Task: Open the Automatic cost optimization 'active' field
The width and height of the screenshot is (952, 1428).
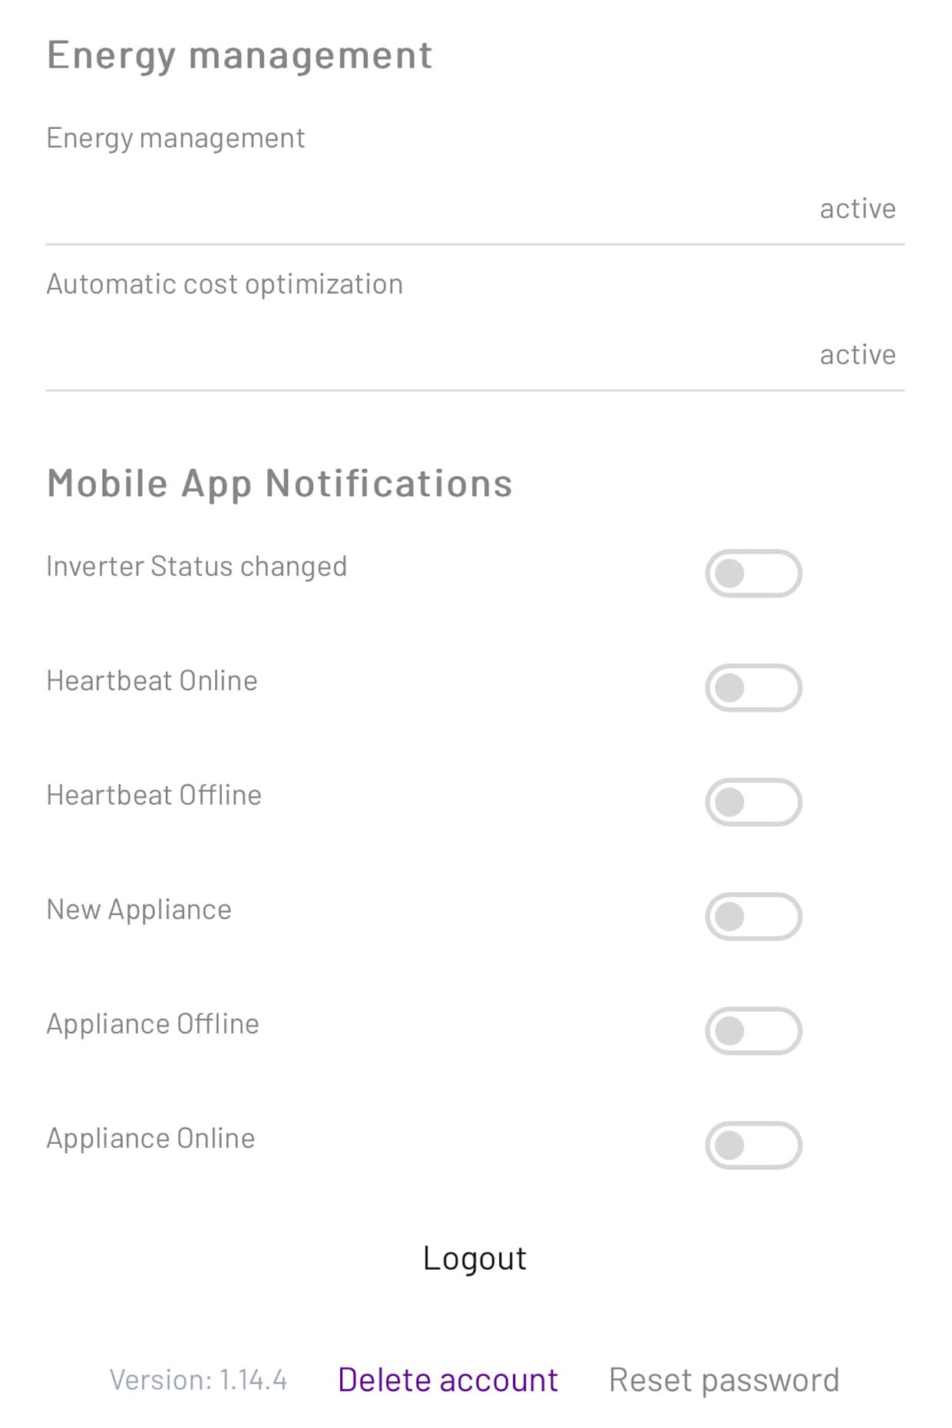Action: (857, 355)
